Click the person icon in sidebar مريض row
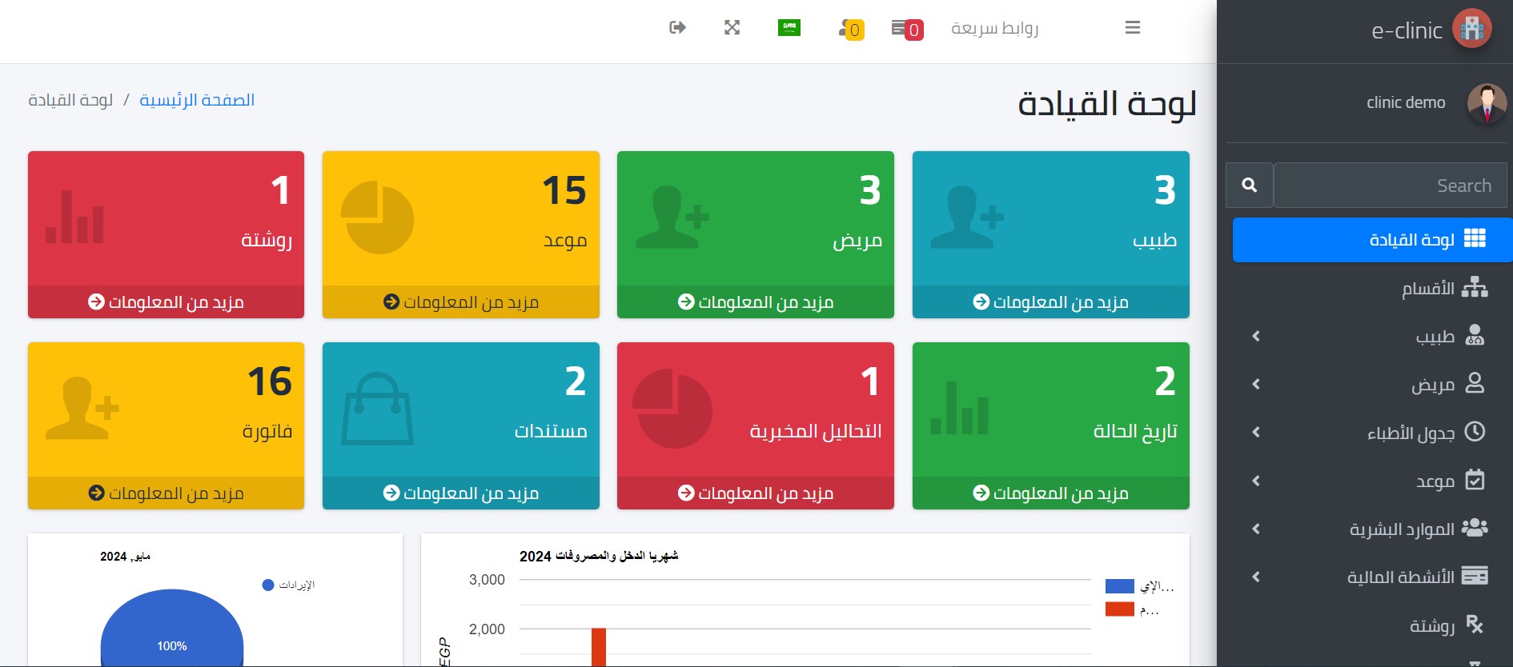Screen dimensions: 1513x667 click(1475, 383)
